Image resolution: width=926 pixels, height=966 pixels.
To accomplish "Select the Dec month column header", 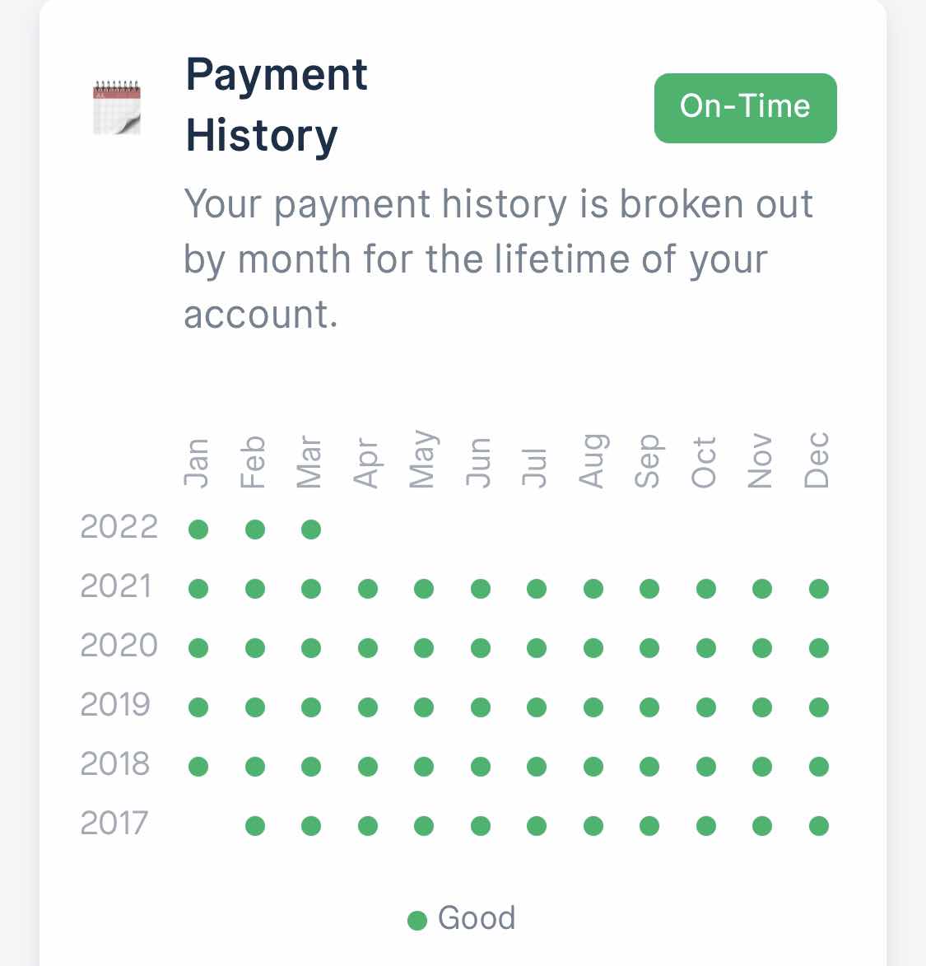I will [817, 460].
